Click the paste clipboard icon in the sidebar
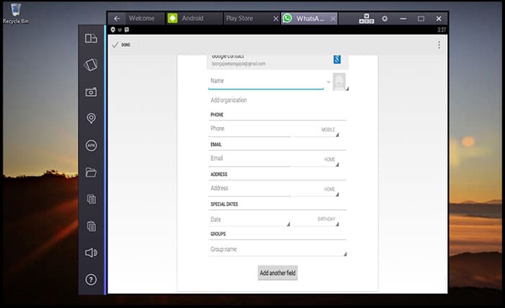 (x=92, y=226)
